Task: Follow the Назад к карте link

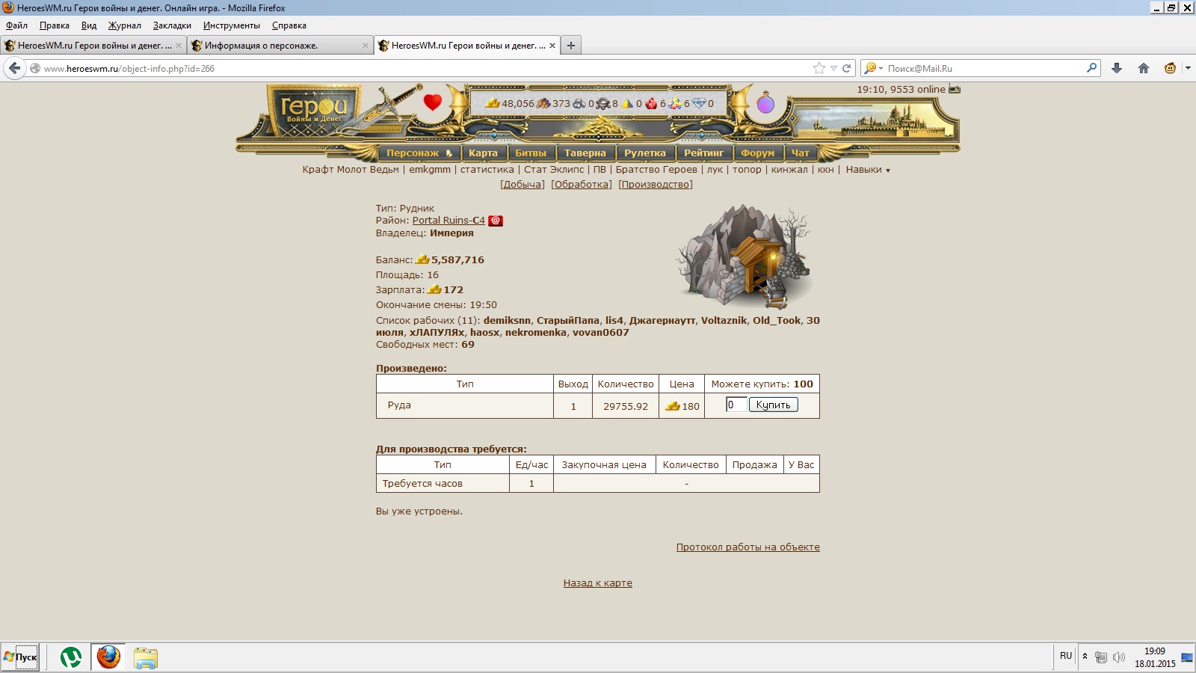Action: click(x=598, y=583)
